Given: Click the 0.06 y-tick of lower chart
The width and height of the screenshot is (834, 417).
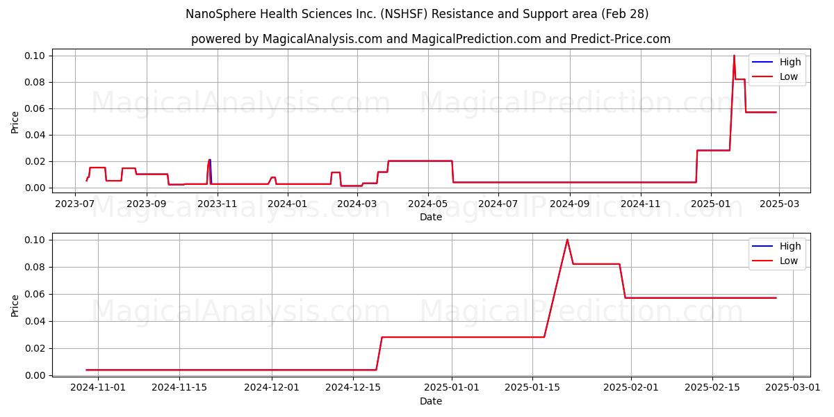Looking at the screenshot, I should click(x=36, y=294).
